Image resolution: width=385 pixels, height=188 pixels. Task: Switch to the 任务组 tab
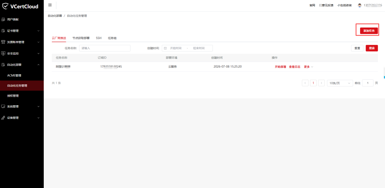tap(112, 38)
